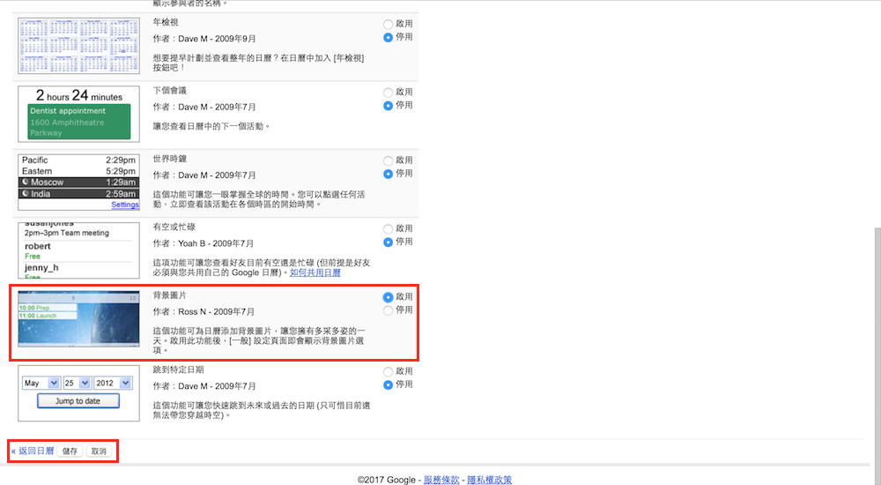Open the May month dropdown
Image resolution: width=881 pixels, height=485 pixels.
(x=41, y=384)
